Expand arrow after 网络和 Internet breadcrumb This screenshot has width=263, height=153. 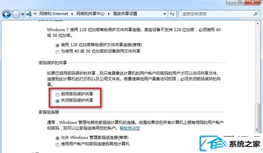pos(72,14)
